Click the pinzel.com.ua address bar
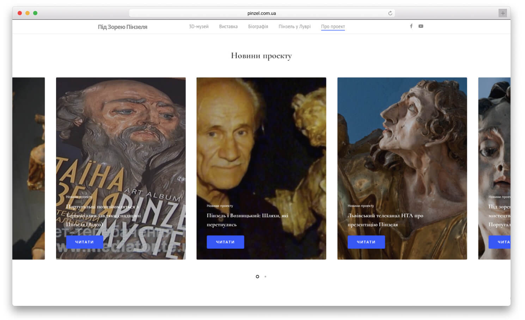 coord(261,13)
